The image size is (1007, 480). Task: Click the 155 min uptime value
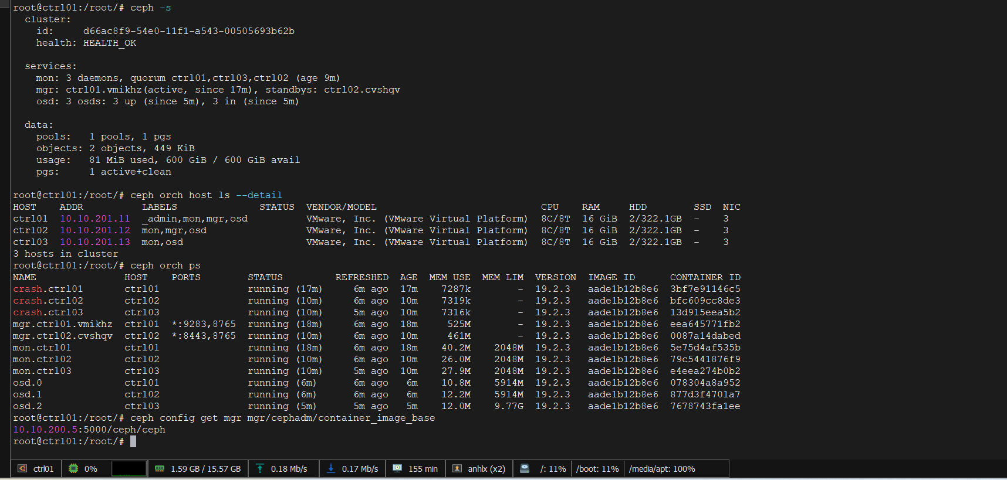click(423, 469)
